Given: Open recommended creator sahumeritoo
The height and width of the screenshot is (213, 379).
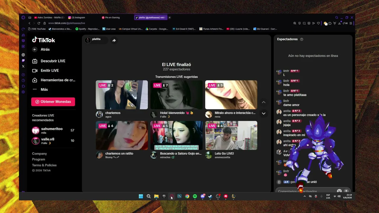Looking at the screenshot, I should [x=53, y=130].
